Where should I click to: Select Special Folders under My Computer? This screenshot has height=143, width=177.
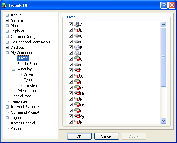(x=29, y=64)
